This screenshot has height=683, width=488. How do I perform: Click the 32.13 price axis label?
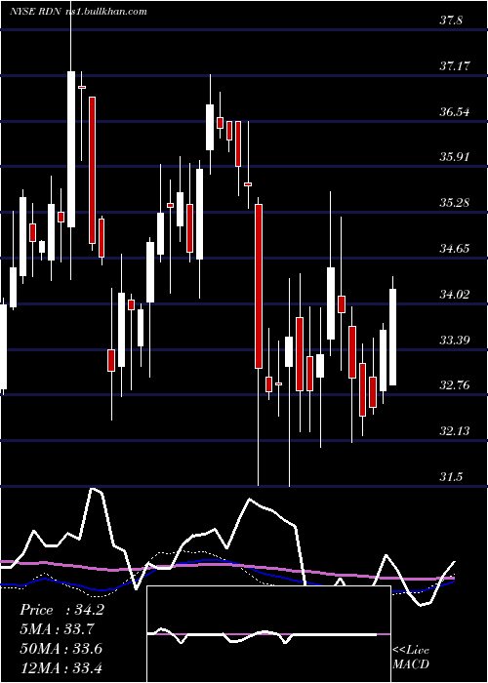455,431
